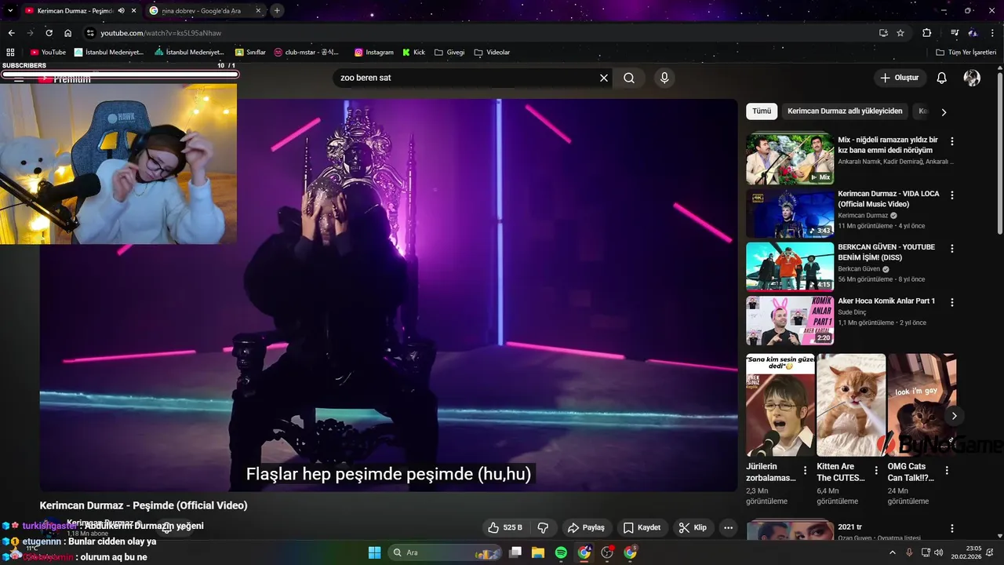Open options for the Aker Hoca video
This screenshot has width=1004, height=565.
[x=952, y=302]
